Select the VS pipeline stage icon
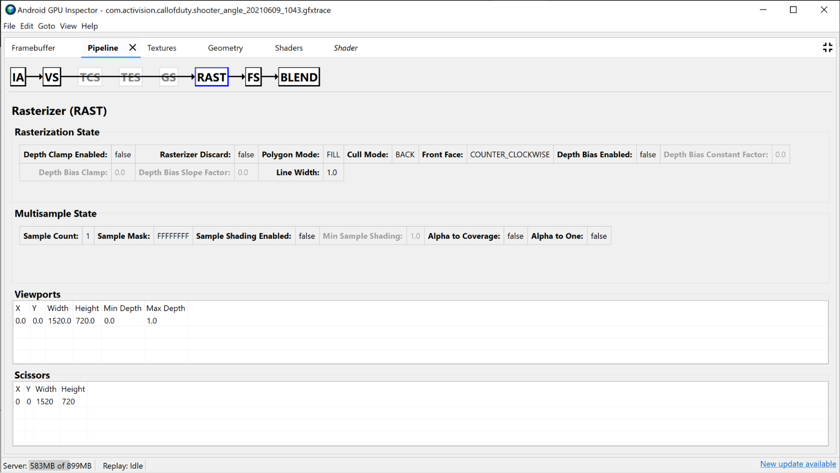 (53, 77)
